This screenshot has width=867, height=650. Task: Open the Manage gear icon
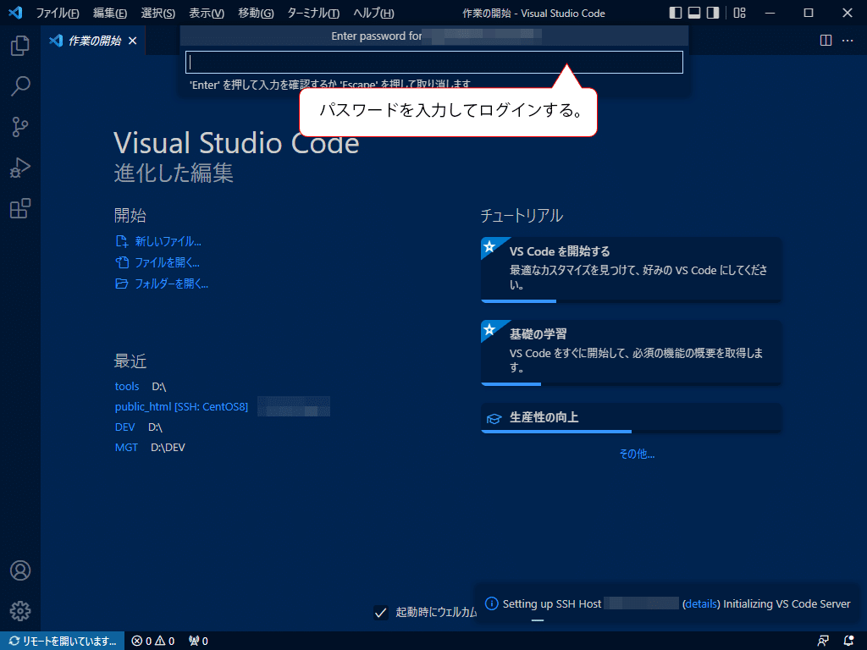click(x=20, y=611)
